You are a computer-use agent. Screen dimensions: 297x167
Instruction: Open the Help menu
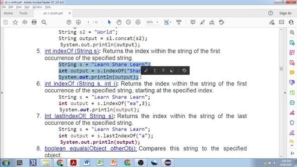pyautogui.click(x=48, y=7)
